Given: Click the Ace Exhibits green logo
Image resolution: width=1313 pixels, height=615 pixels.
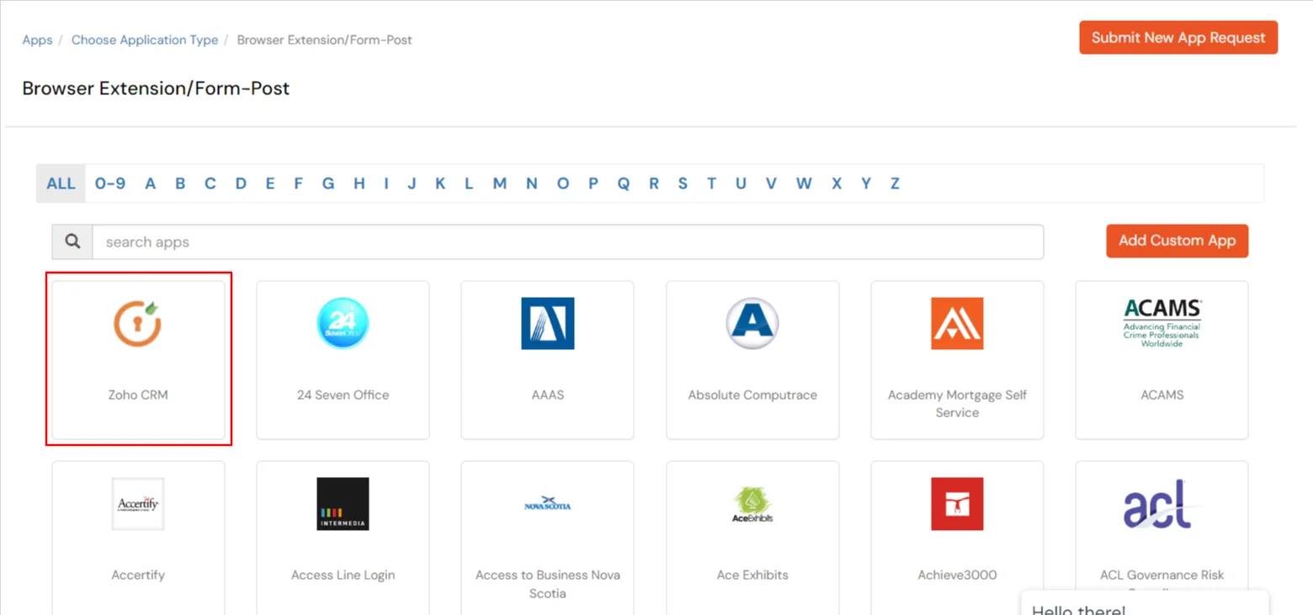Looking at the screenshot, I should [x=752, y=504].
